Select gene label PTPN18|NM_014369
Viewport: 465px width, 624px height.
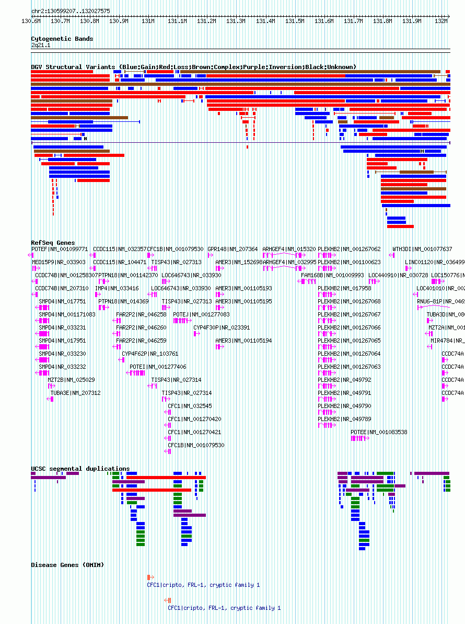[x=124, y=302]
